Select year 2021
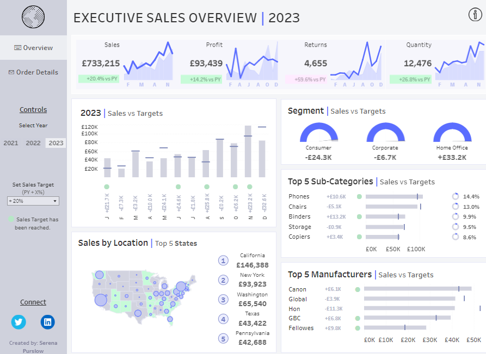The width and height of the screenshot is (486, 354). tap(11, 143)
